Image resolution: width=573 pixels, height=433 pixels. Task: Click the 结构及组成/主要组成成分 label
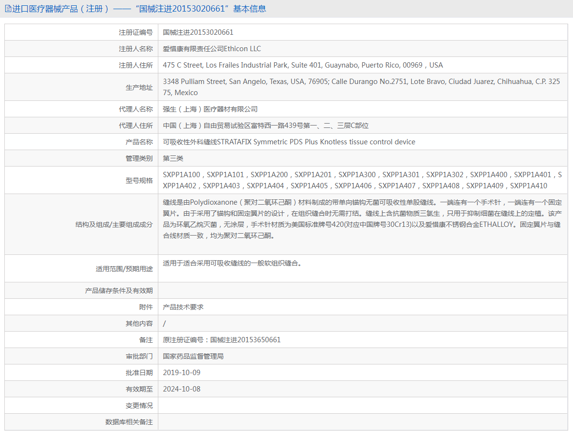click(x=114, y=225)
